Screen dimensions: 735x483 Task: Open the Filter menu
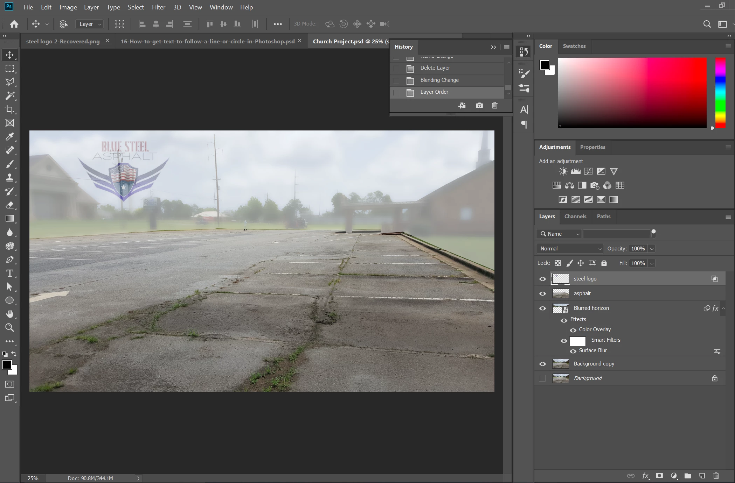point(158,7)
